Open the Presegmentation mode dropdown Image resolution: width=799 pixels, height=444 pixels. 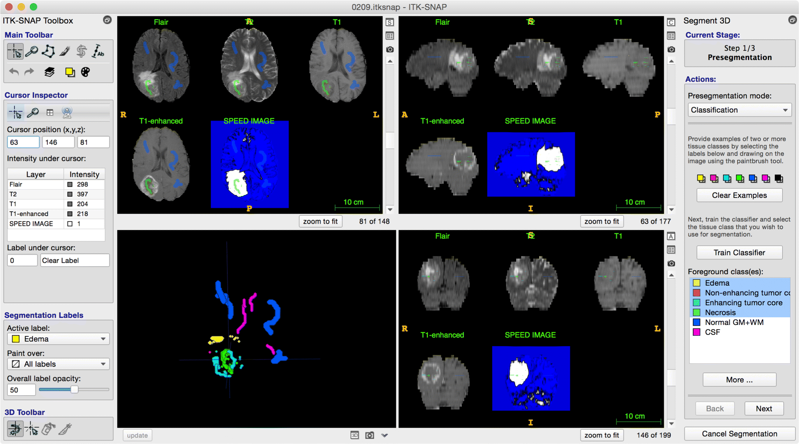pos(739,110)
